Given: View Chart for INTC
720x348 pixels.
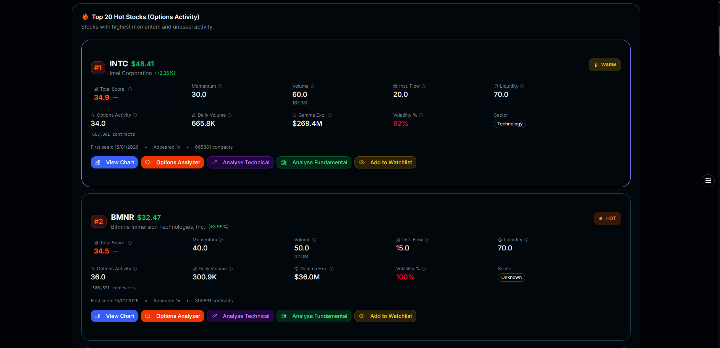Looking at the screenshot, I should click(x=114, y=162).
